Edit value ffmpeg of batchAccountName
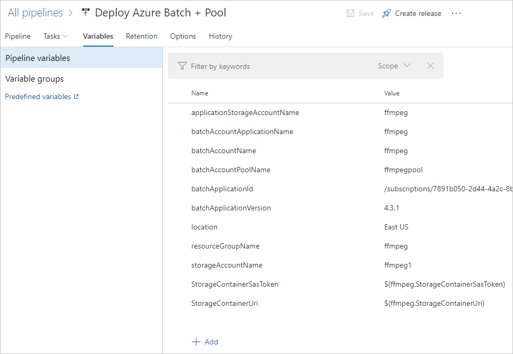 tap(396, 151)
